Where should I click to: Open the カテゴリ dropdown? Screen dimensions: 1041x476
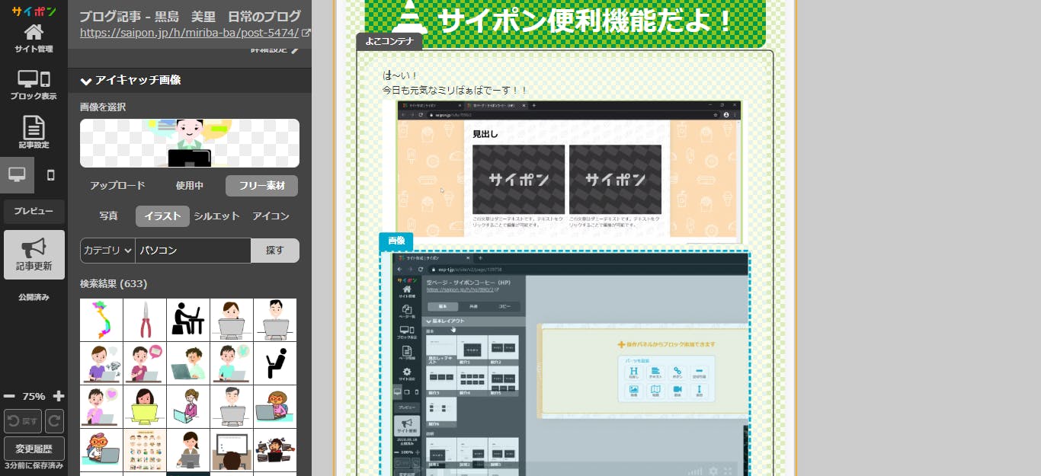point(107,251)
